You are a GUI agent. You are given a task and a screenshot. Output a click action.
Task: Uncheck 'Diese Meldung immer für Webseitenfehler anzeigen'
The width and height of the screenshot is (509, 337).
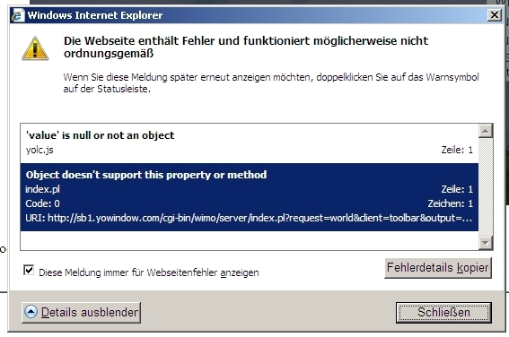click(x=29, y=270)
